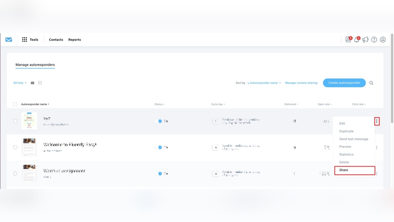Image resolution: width=394 pixels, height=222 pixels.
Task: Open the help question mark icon
Action: (x=374, y=39)
